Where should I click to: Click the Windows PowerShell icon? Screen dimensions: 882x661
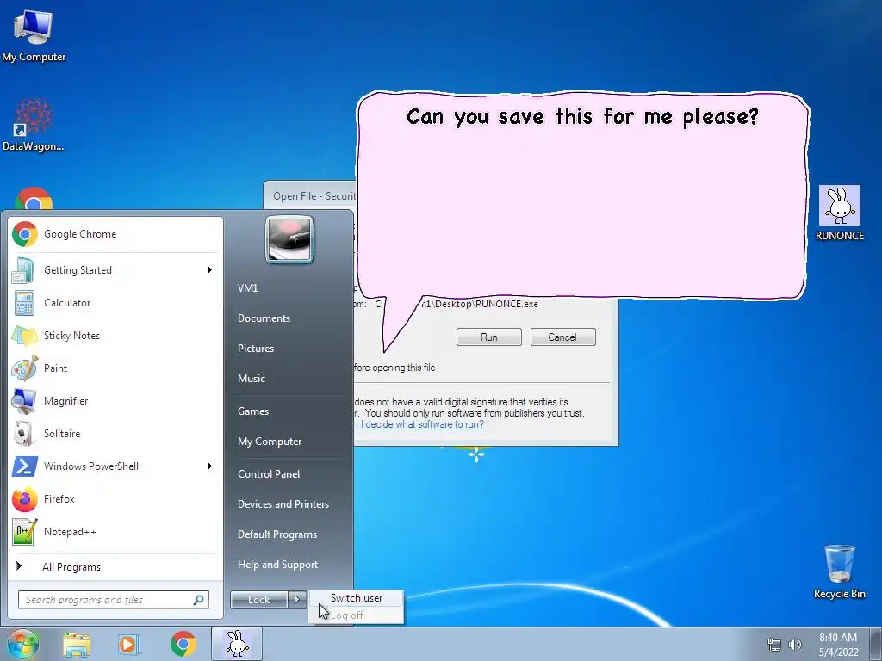(x=25, y=466)
